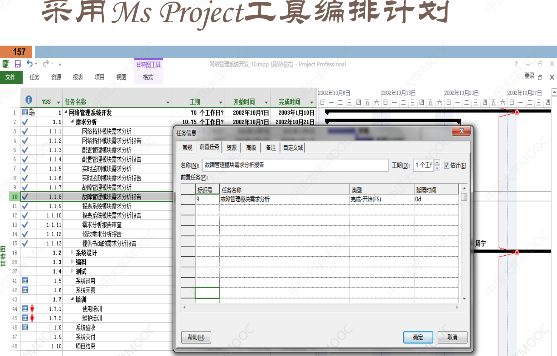Click the 工期 spinner arrows in dialog

(x=437, y=165)
